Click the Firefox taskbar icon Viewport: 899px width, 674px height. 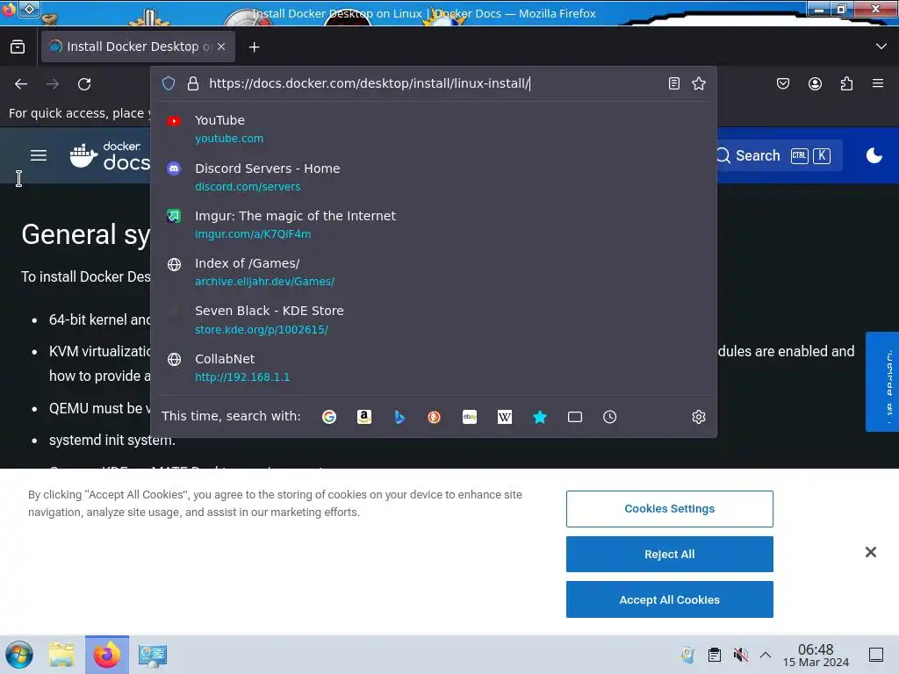click(x=107, y=655)
